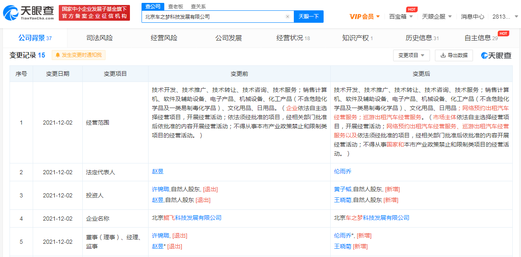View the 经营状况 tab

293,38
